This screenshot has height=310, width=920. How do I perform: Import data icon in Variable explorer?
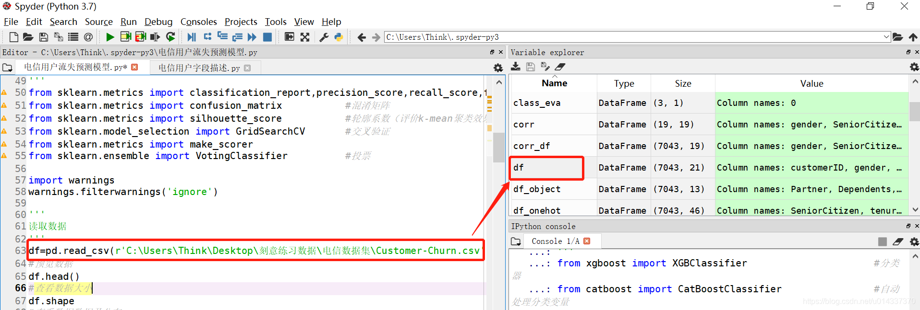(x=516, y=67)
